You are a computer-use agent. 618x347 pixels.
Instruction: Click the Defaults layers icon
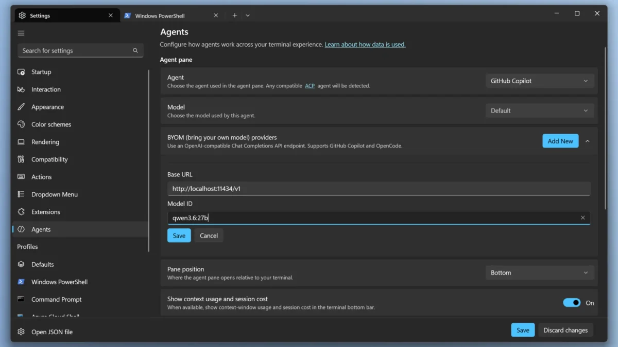click(x=21, y=264)
